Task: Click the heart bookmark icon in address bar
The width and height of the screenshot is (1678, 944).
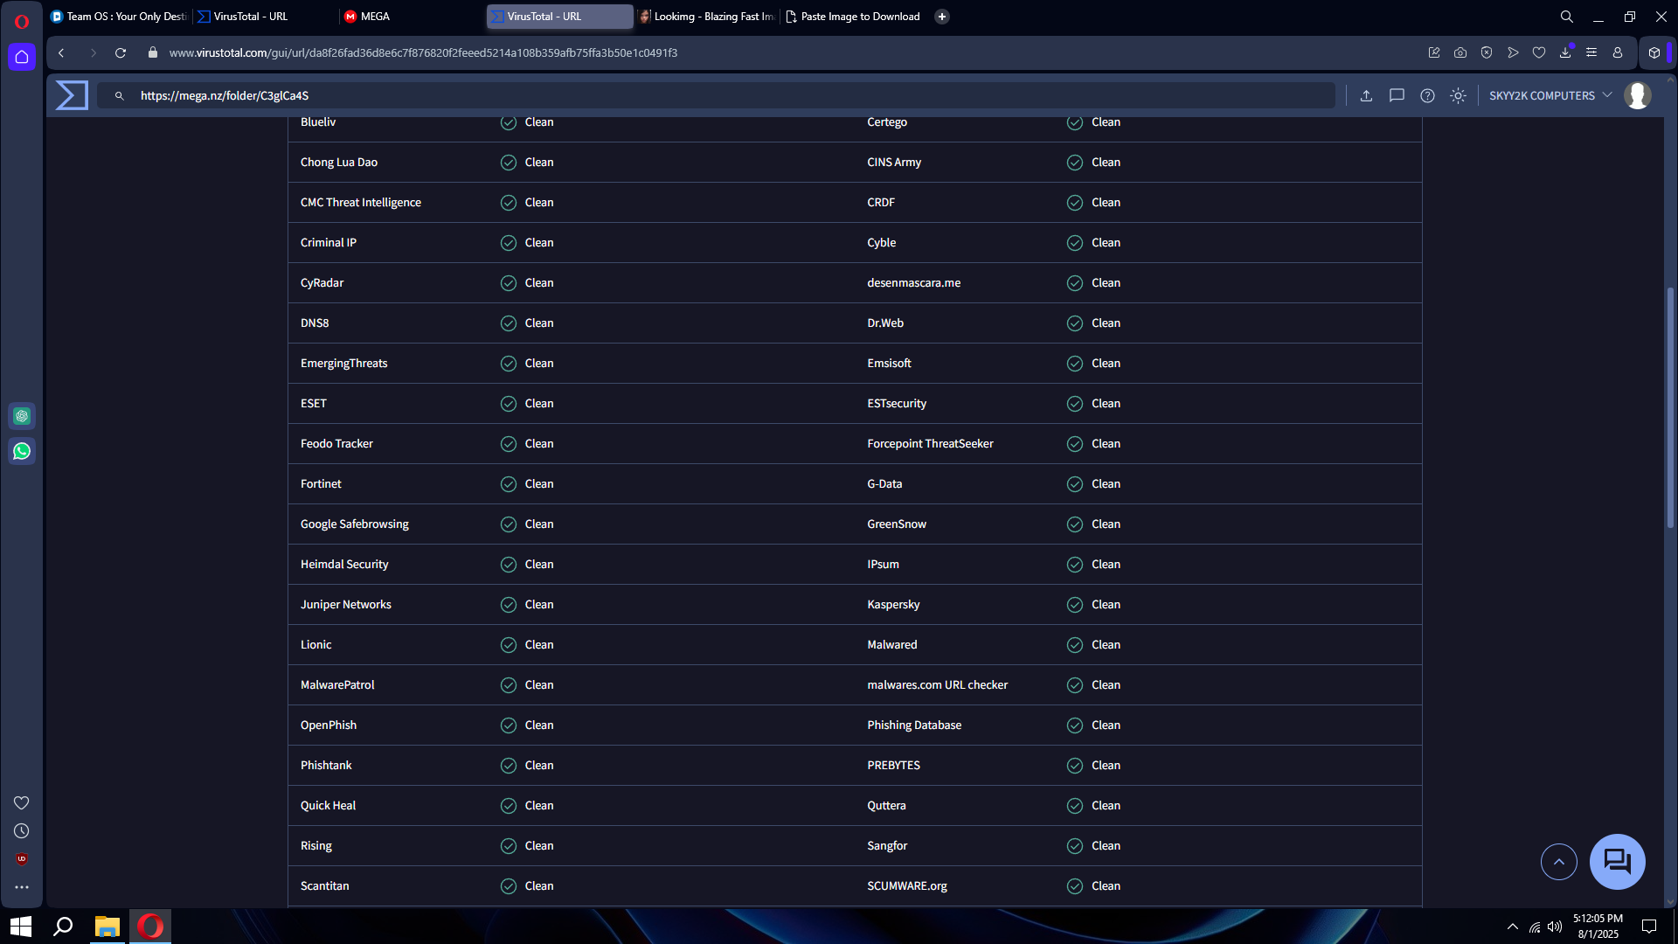Action: click(1539, 53)
